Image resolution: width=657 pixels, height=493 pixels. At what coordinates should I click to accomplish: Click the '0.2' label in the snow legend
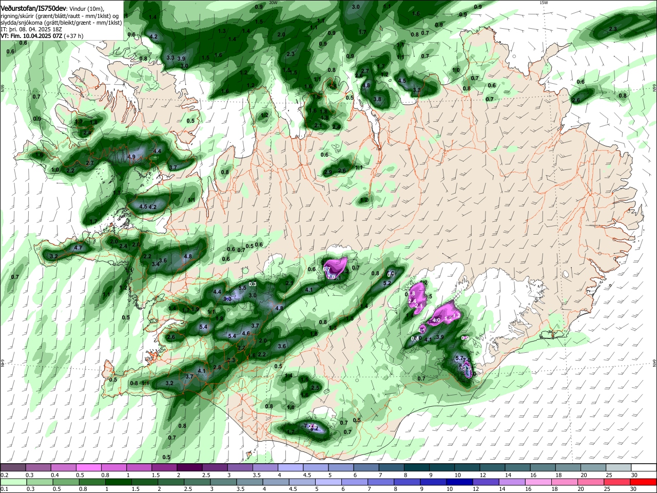tap(4, 475)
